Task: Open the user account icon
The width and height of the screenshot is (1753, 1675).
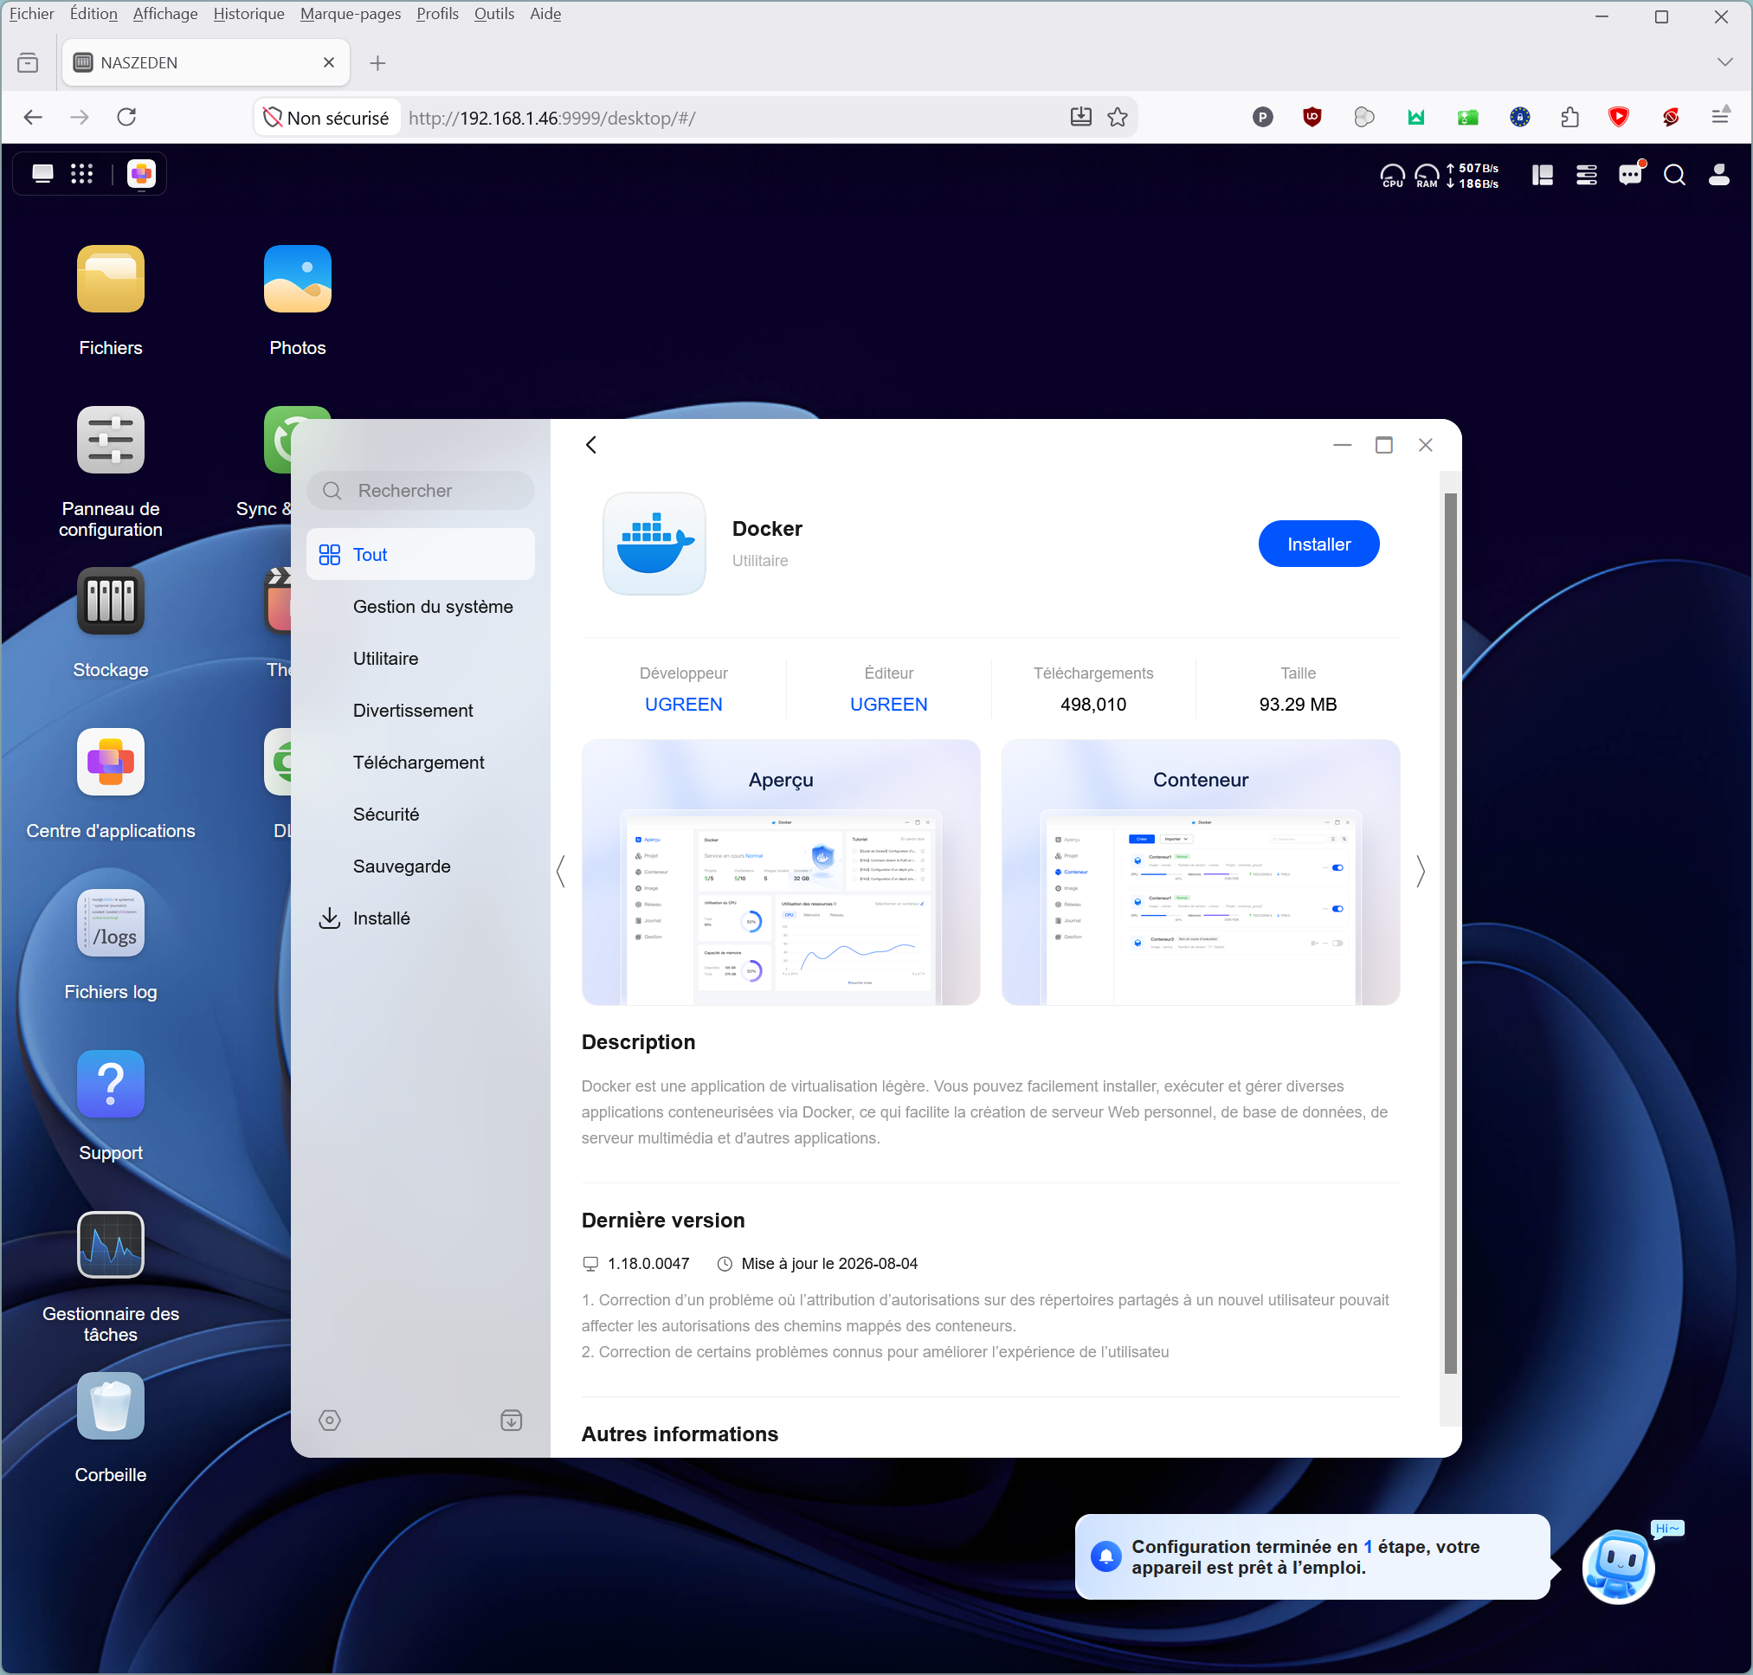Action: pyautogui.click(x=1719, y=175)
